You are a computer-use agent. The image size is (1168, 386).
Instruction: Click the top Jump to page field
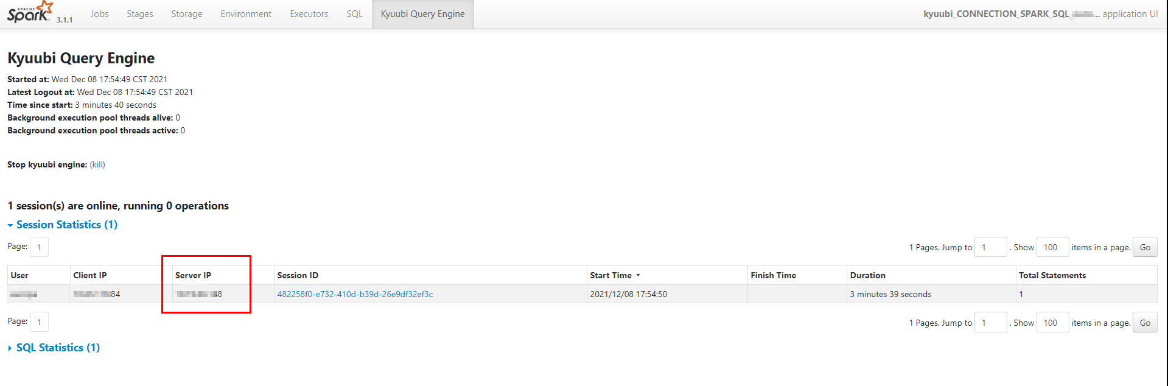coord(990,247)
